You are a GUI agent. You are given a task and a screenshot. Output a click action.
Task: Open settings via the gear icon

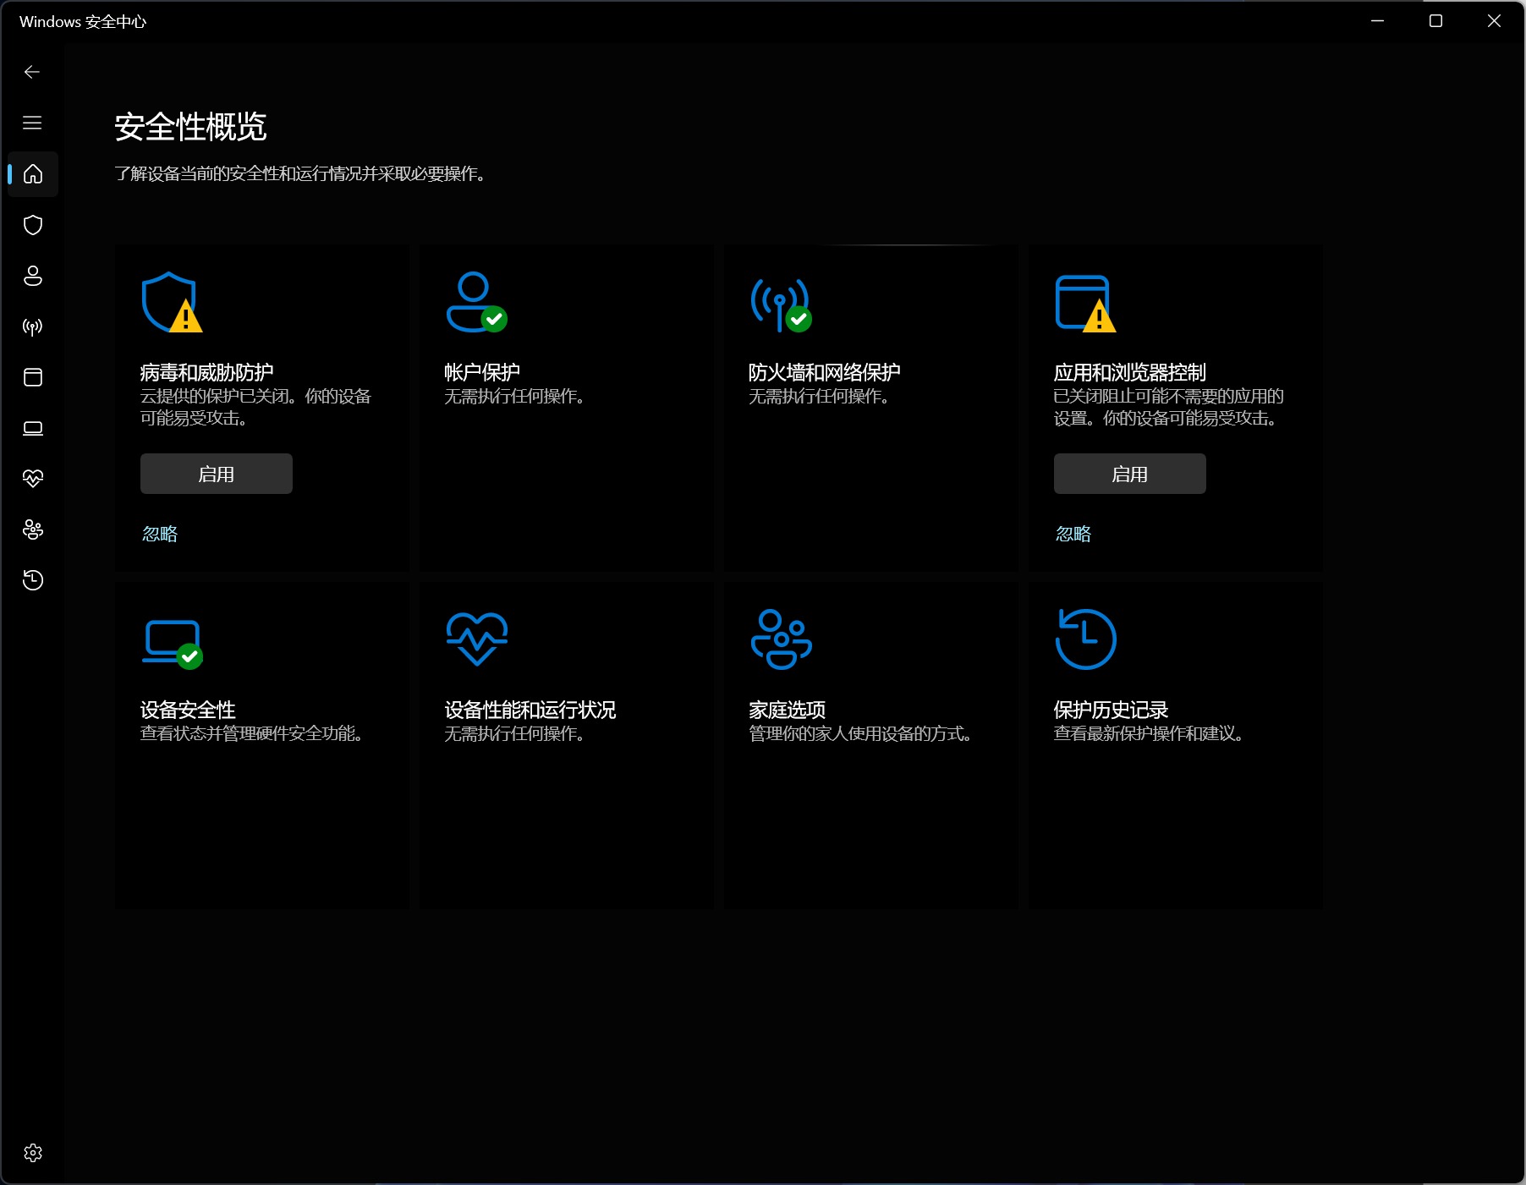pos(32,1152)
